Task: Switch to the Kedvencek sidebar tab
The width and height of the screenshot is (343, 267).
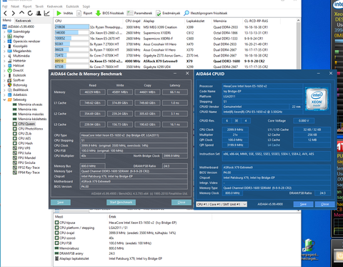Action: [23, 21]
